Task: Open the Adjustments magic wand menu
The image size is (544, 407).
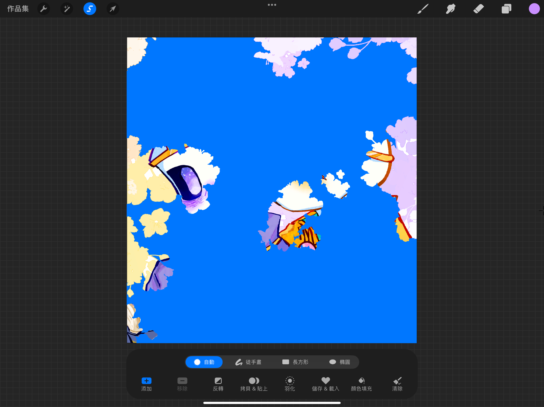Action: (x=67, y=9)
